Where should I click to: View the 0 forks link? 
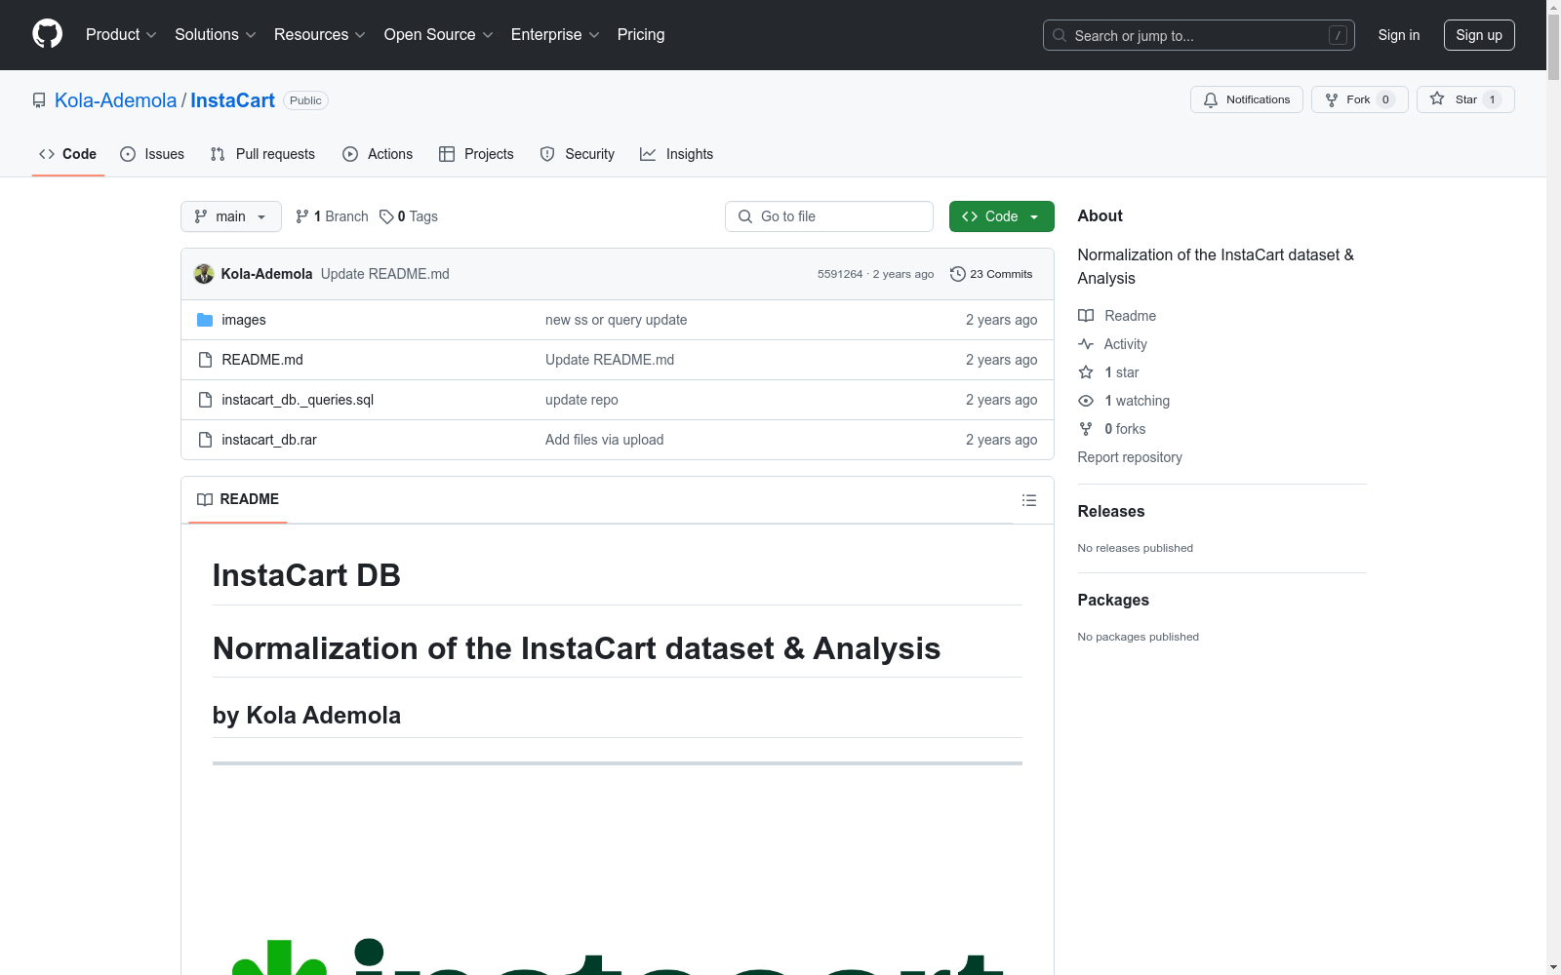pyautogui.click(x=1112, y=429)
